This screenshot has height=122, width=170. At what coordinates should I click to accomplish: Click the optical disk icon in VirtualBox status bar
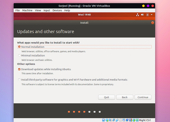coord(107,120)
